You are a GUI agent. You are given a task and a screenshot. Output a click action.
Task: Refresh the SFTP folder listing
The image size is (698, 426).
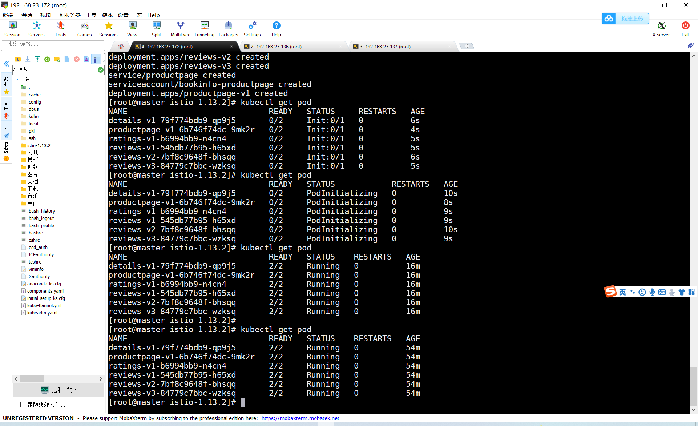(x=47, y=59)
